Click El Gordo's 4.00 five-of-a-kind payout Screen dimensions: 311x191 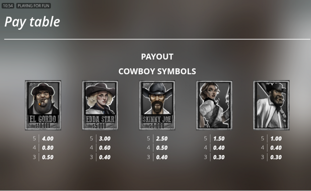[x=48, y=138]
